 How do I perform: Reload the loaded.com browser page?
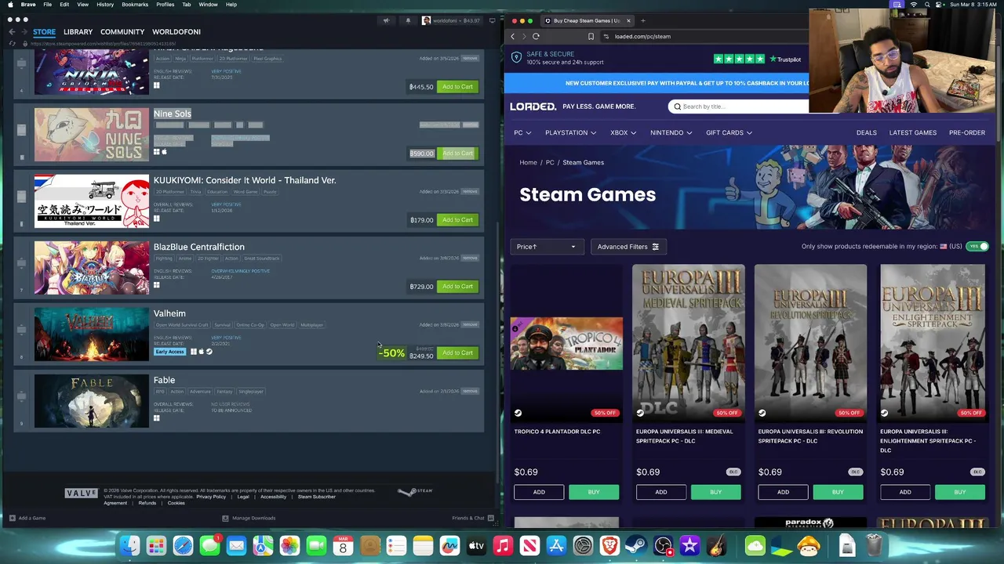pos(536,36)
